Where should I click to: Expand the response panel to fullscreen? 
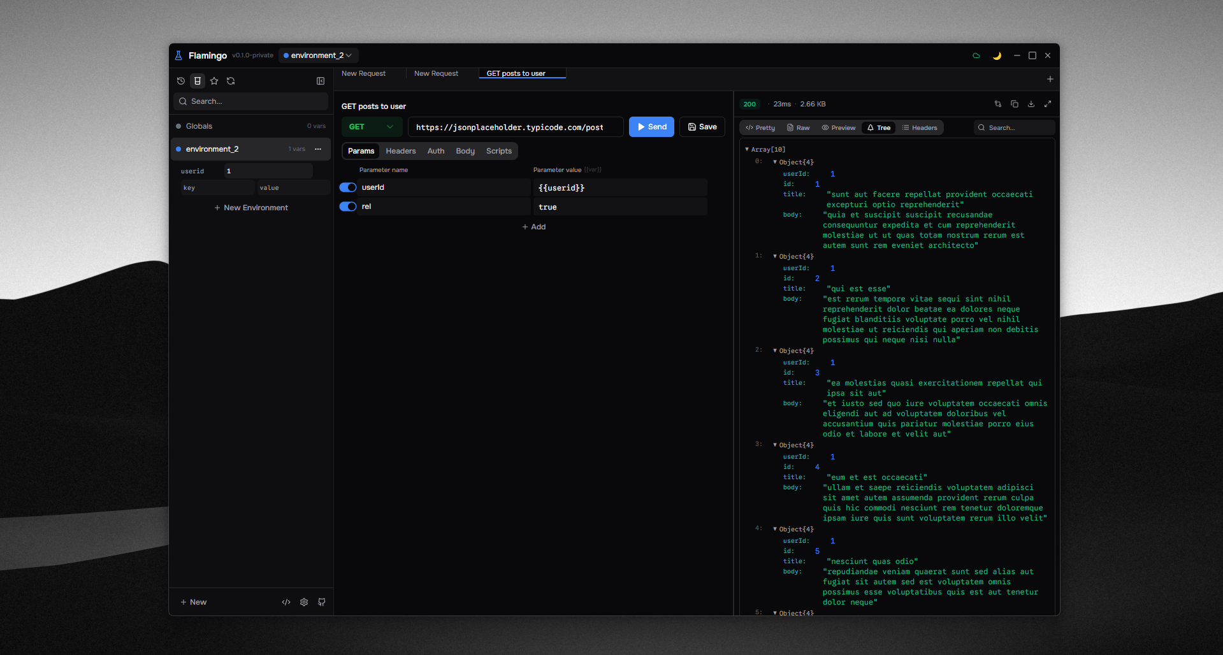1048,104
